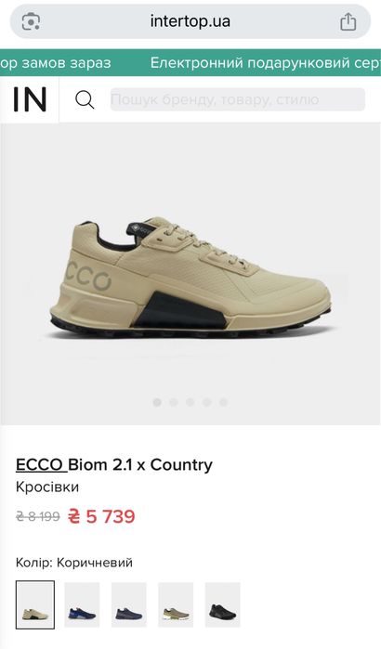Switch to fifth carousel image dot

223,402
